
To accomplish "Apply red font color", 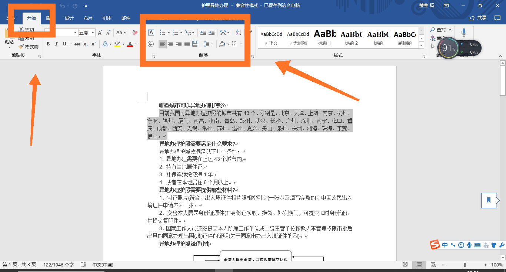I will (130, 44).
